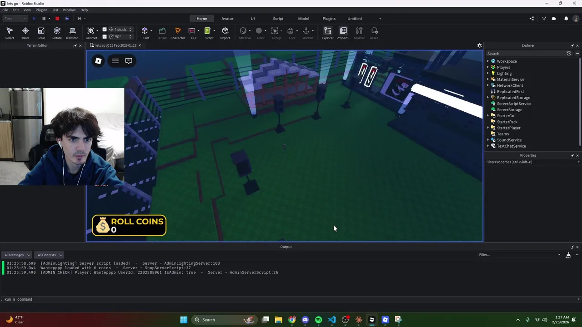
Task: Click the Script insert icon
Action: click(207, 31)
